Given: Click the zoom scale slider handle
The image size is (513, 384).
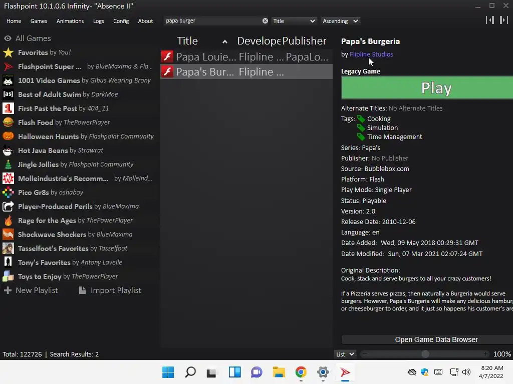Looking at the screenshot, I should tap(425, 354).
